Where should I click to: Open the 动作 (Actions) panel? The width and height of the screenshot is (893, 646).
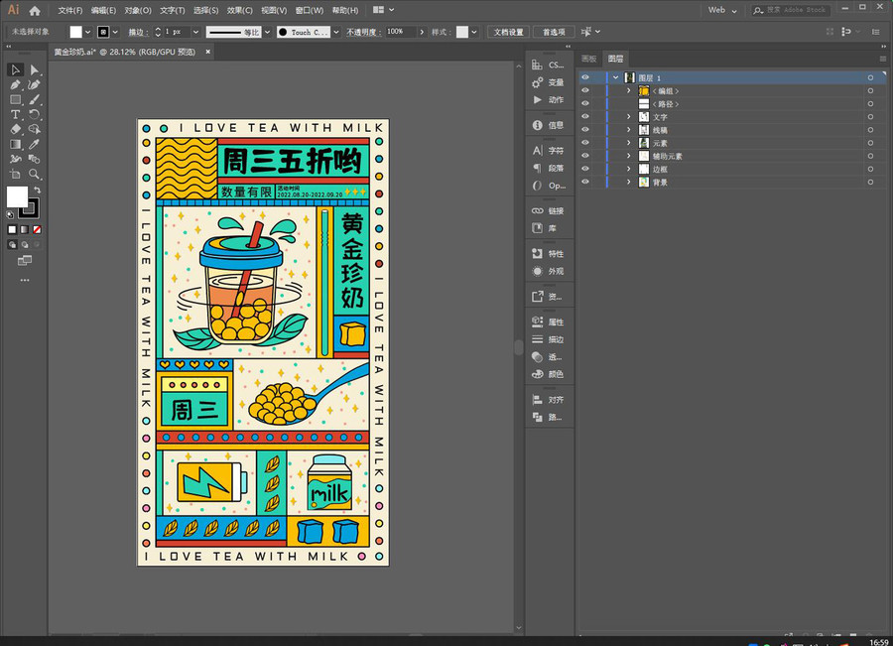point(548,99)
